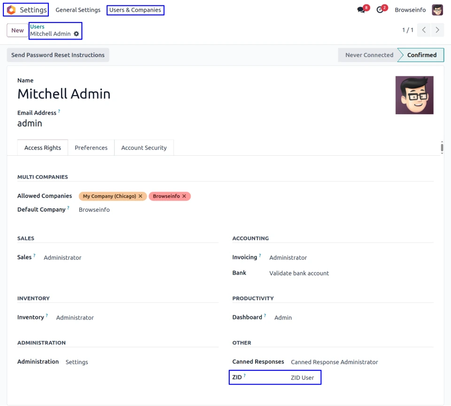Click the New button
The image size is (451, 406).
pyautogui.click(x=17, y=30)
